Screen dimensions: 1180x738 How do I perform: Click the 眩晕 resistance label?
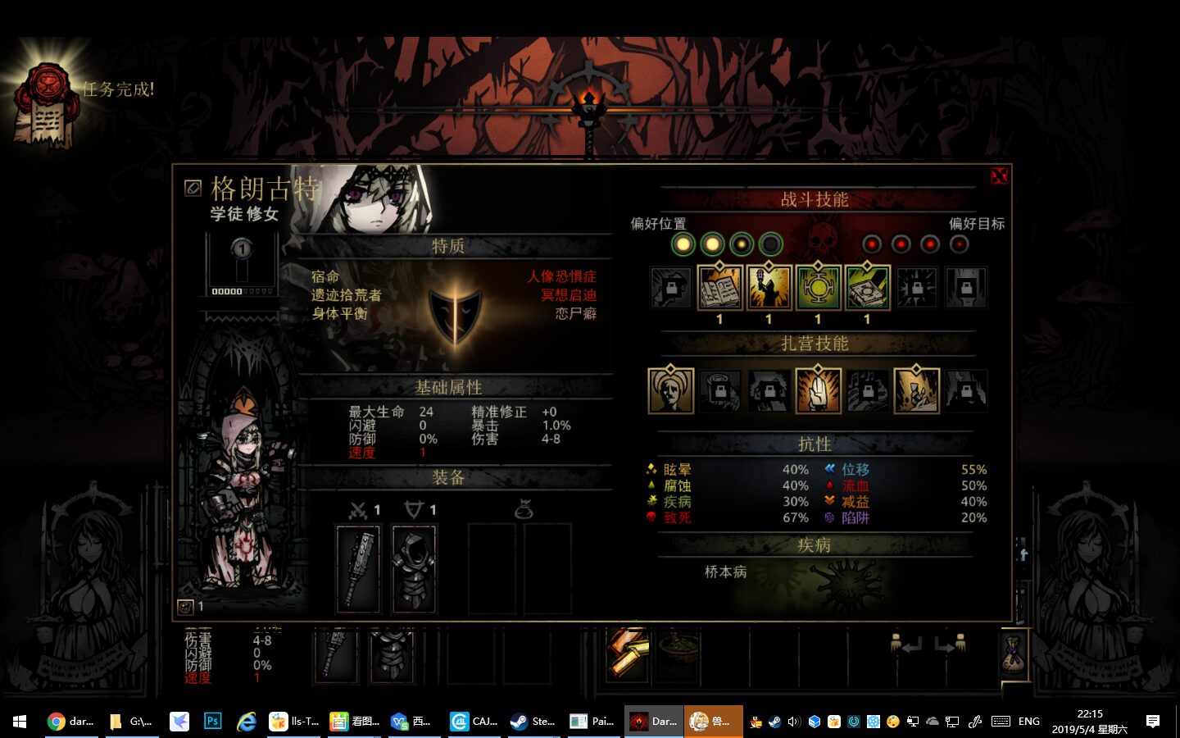[x=678, y=470]
